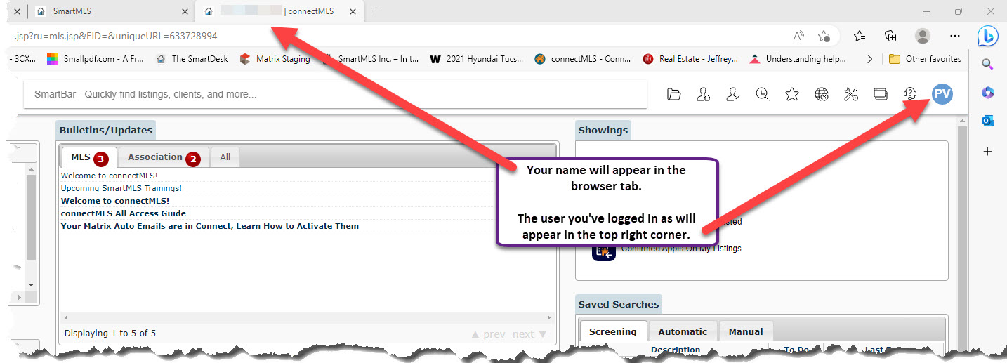Viewport: 1007px width, 363px height.
Task: Open Outlook in Edge sidebar
Action: [987, 121]
